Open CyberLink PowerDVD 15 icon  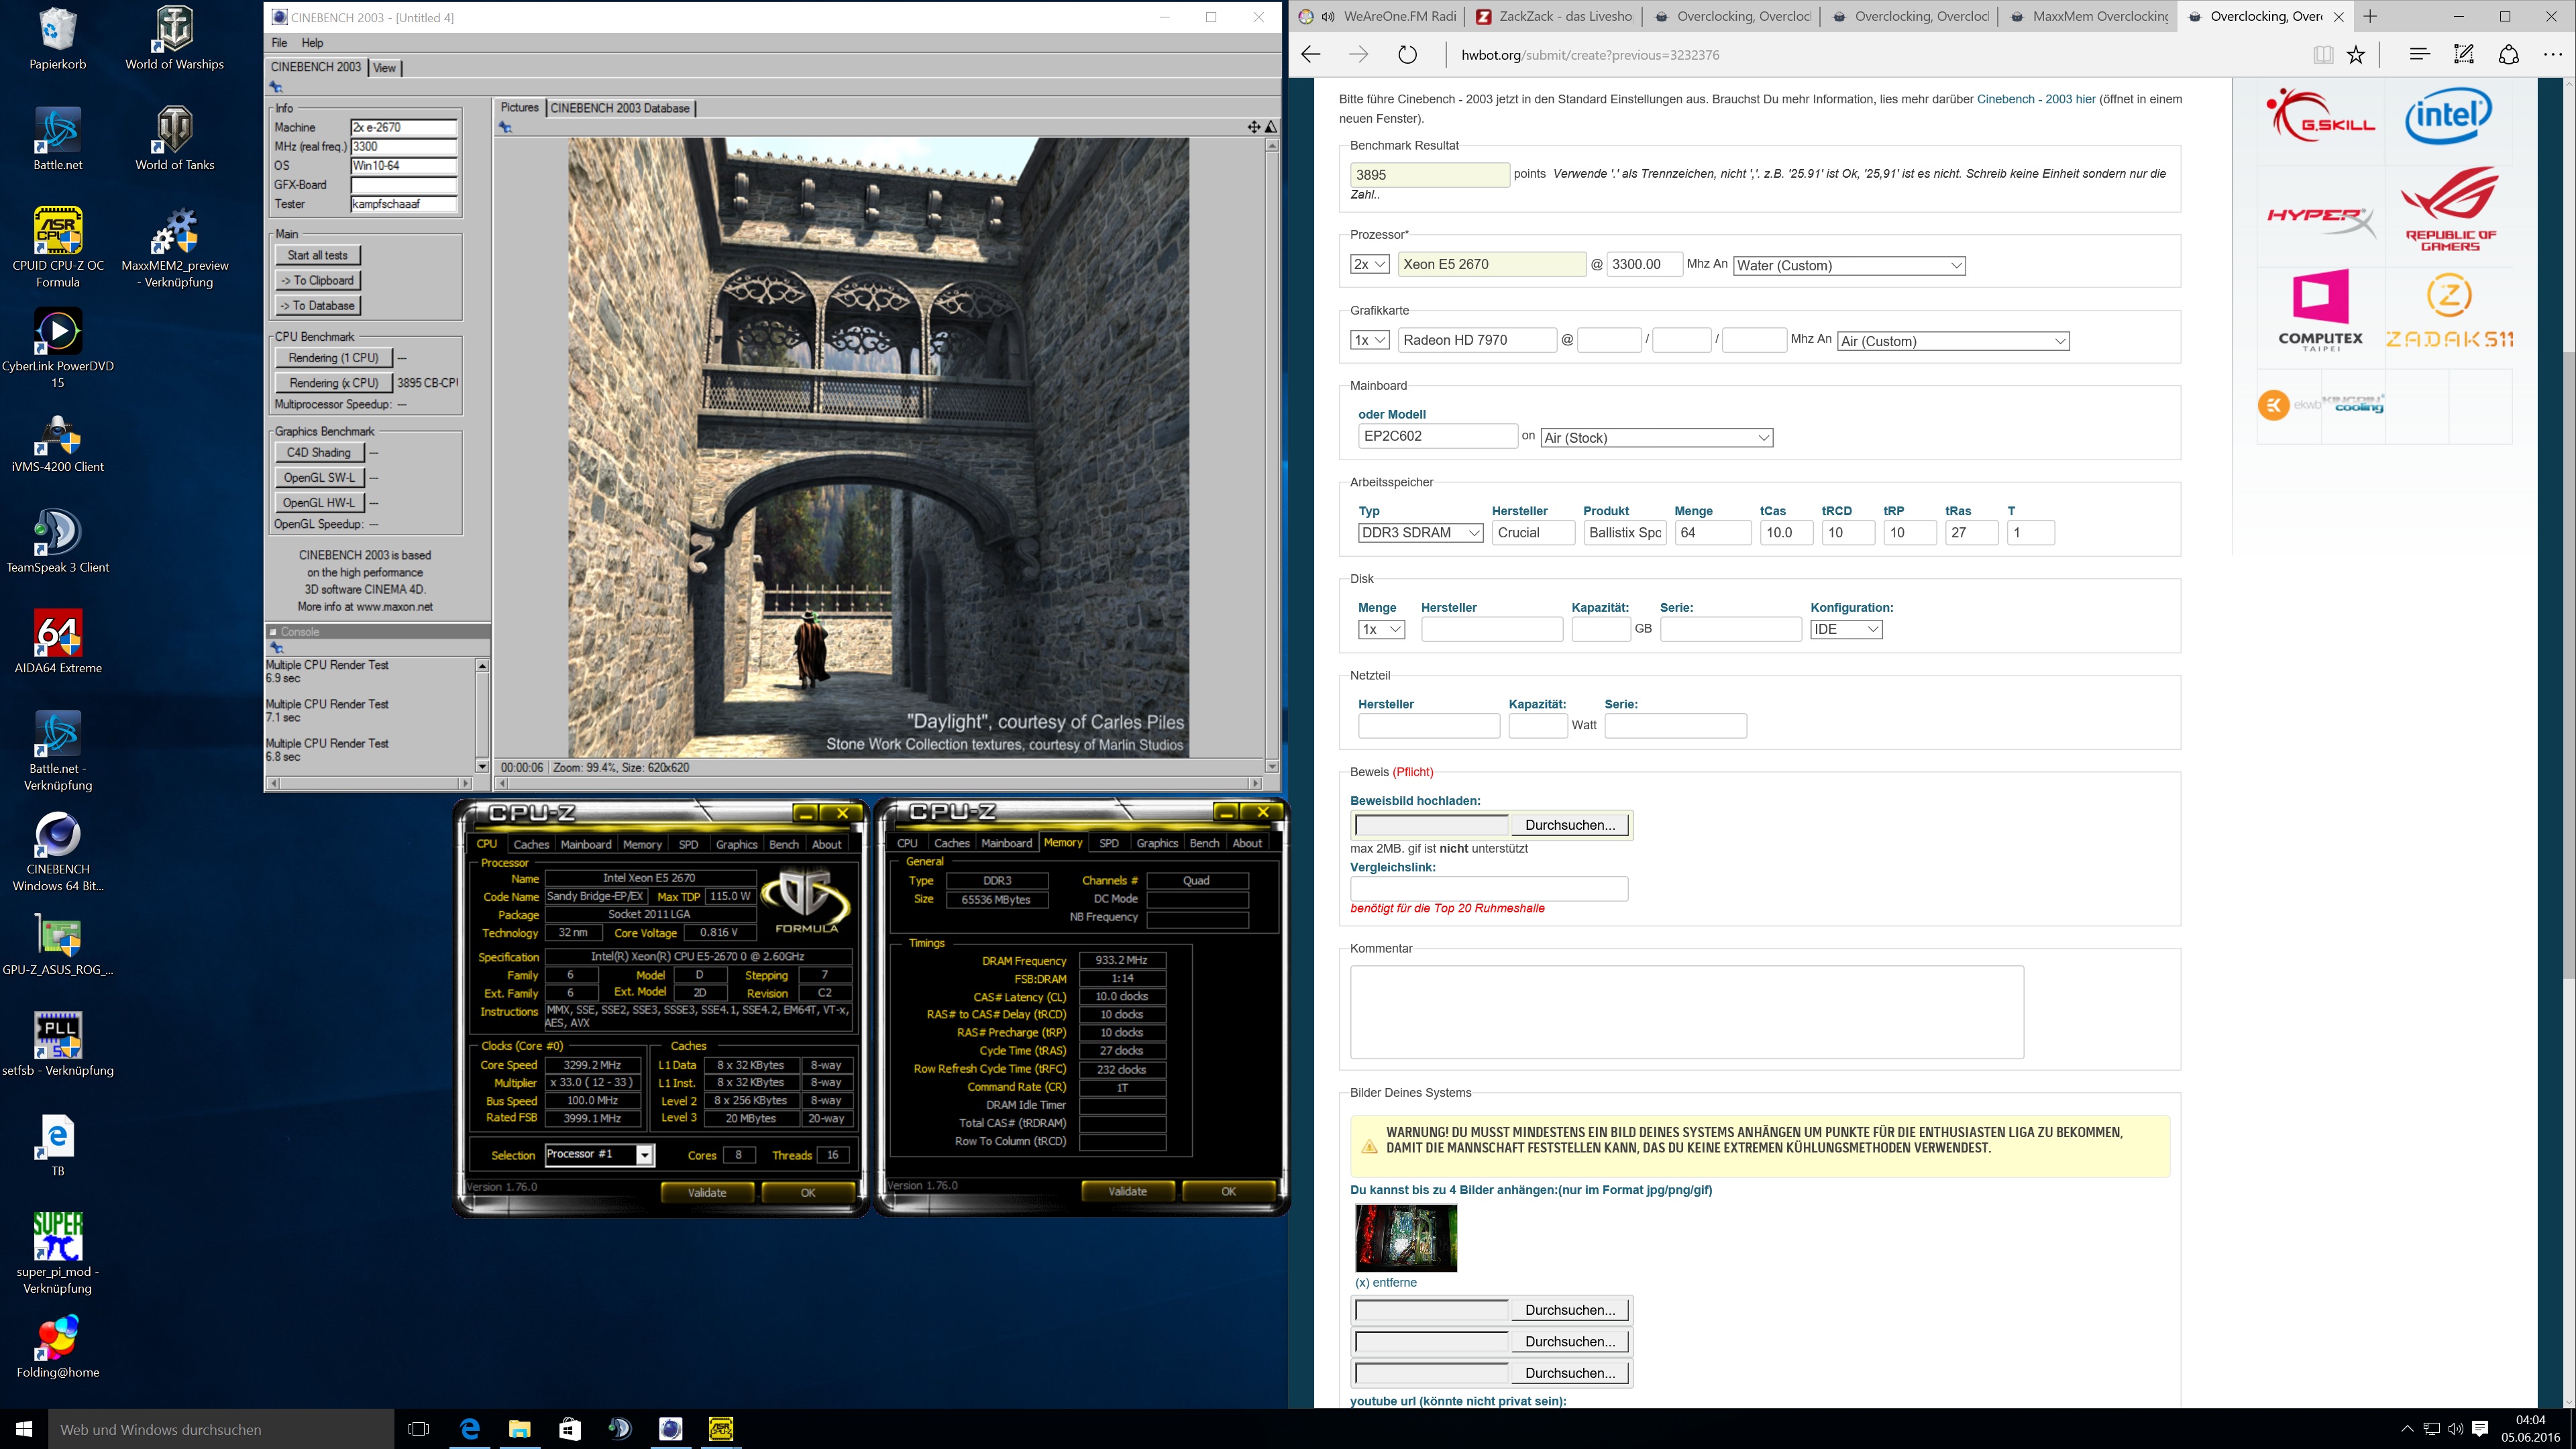[x=58, y=348]
